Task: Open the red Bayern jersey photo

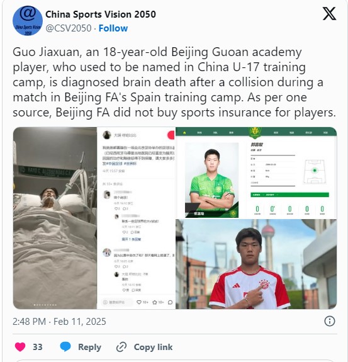Action: 256,264
